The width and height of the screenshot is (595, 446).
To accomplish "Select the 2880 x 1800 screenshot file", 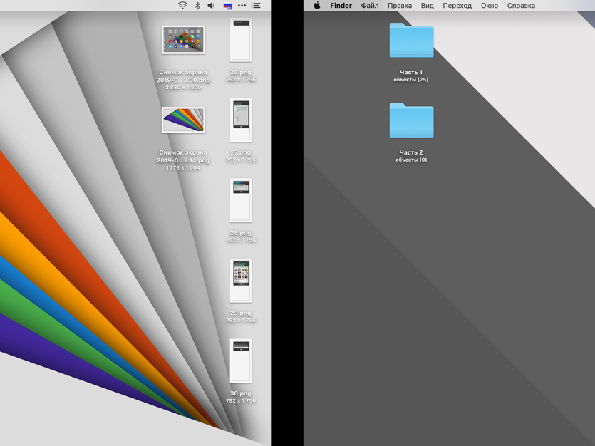I will point(183,41).
